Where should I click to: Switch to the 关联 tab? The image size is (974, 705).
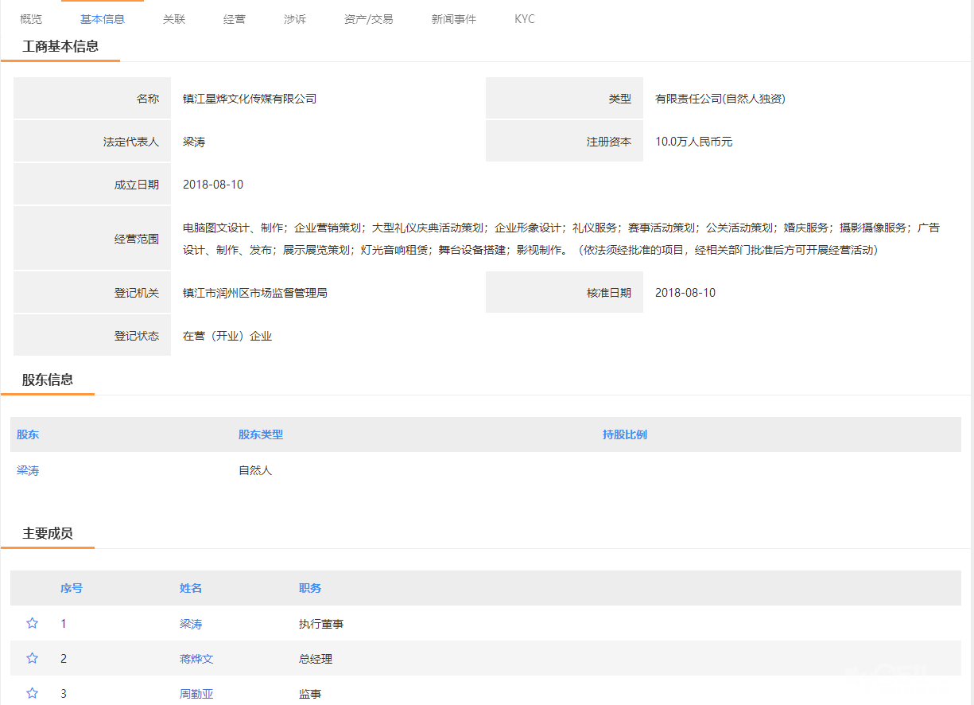tap(174, 19)
